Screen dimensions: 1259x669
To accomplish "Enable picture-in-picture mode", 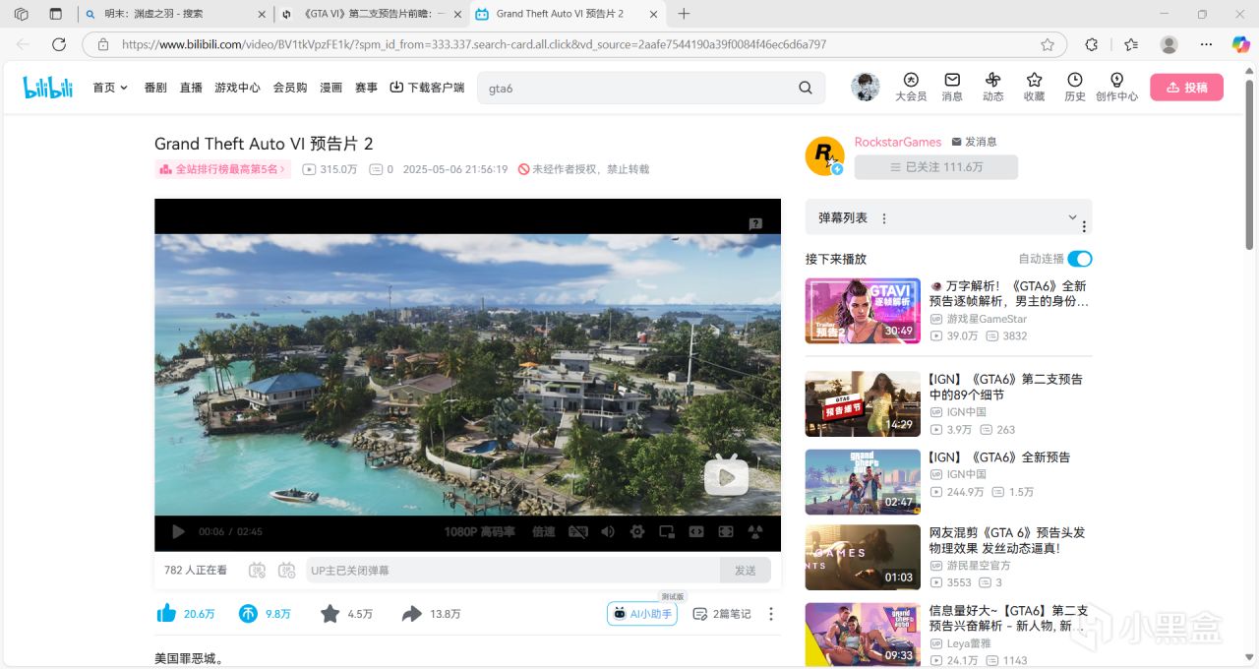I will (667, 531).
